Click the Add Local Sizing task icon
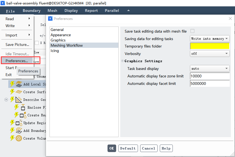The image size is (235, 157). pyautogui.click(x=19, y=84)
